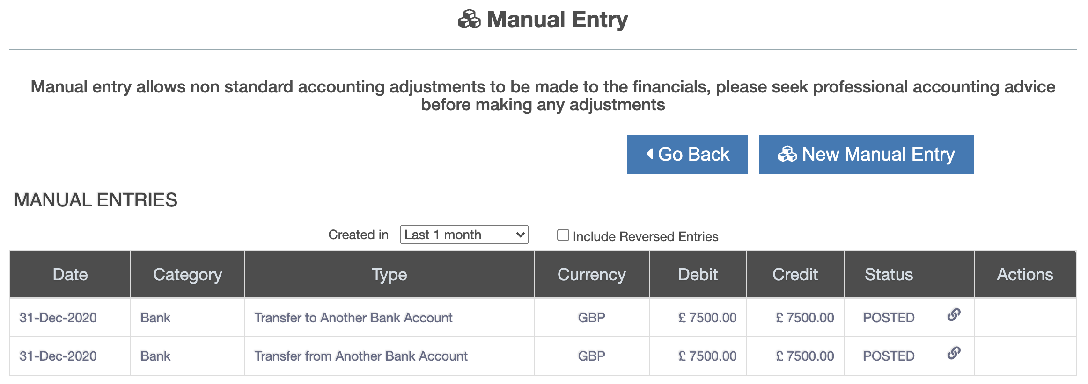Open Transfer to Another Bank Account entry
Viewport: 1088px width, 384px height.
click(x=353, y=318)
